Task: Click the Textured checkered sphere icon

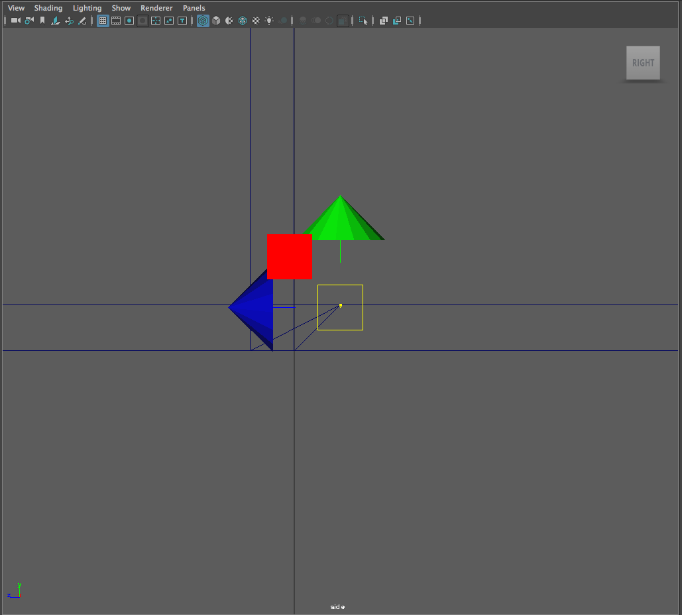Action: tap(256, 21)
